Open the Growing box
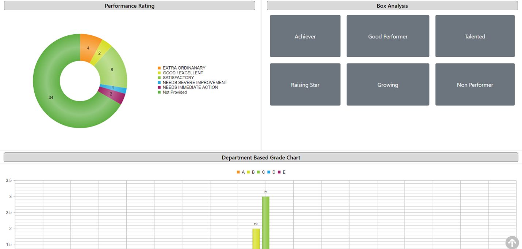Screen dimensions: 522x249 [388, 85]
